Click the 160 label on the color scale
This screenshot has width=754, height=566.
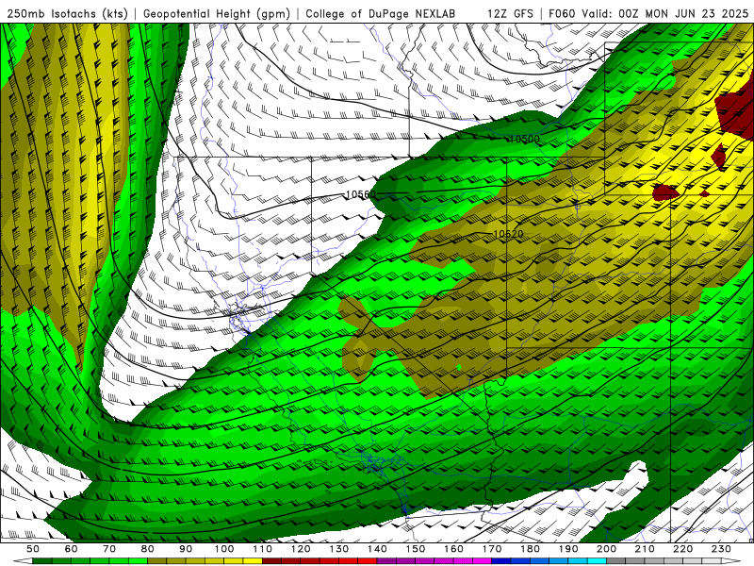(454, 549)
